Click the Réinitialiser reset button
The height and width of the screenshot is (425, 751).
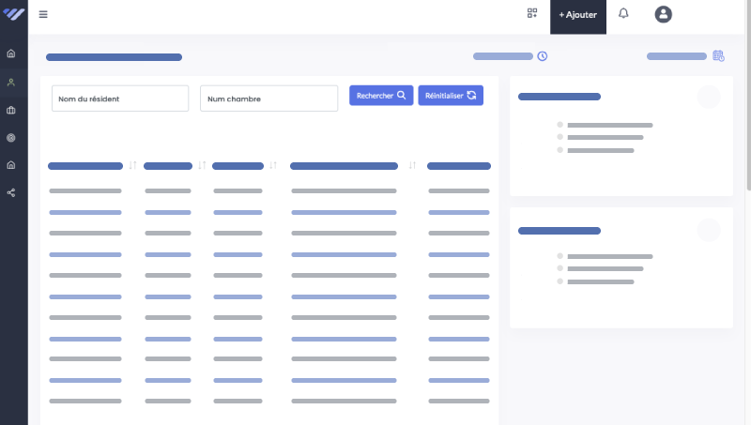(451, 96)
